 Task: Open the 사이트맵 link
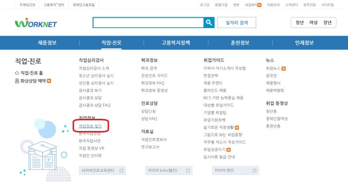pos(327,5)
